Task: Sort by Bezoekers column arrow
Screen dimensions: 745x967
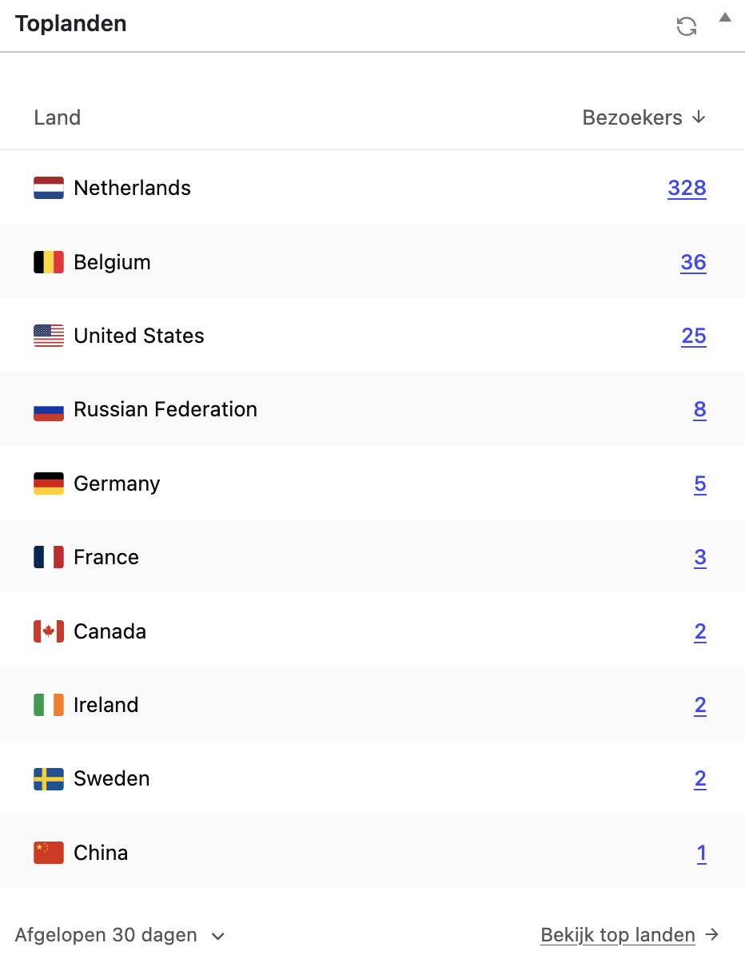Action: [x=699, y=117]
